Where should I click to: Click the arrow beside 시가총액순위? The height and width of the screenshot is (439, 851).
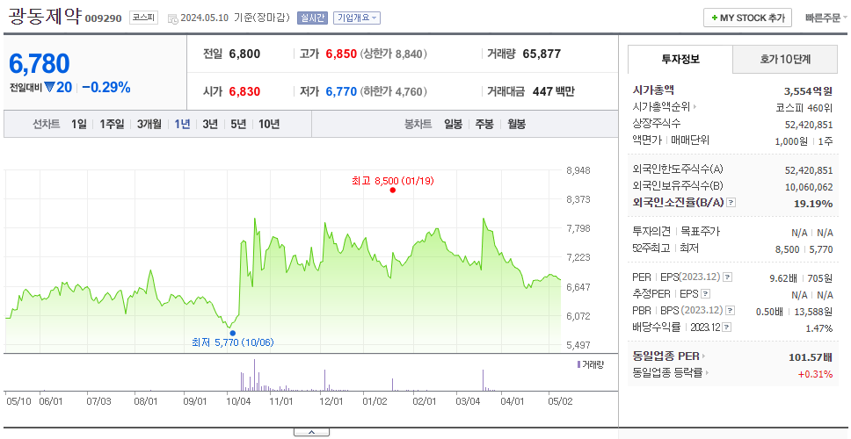695,107
